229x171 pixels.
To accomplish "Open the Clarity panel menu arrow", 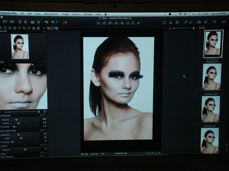I will [46, 145].
